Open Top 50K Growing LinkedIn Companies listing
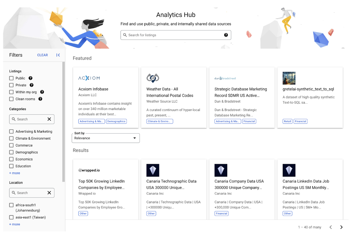 pos(102,184)
